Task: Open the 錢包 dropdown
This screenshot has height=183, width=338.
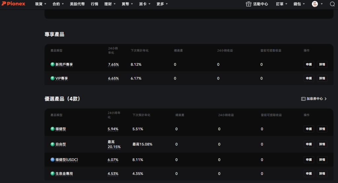Action: click(x=299, y=4)
